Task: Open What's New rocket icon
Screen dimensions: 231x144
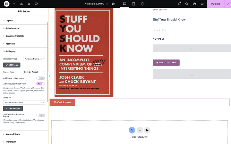Action: 179,4
